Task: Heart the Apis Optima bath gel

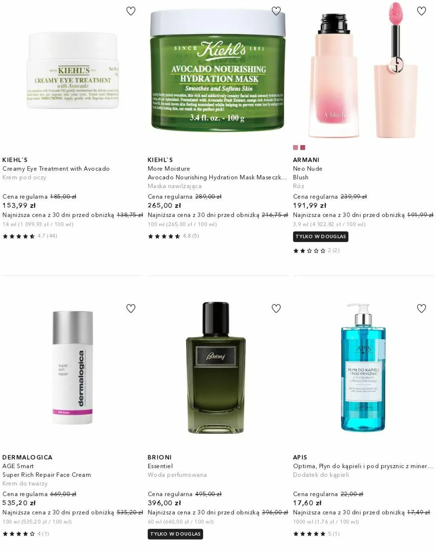Action: [x=421, y=308]
